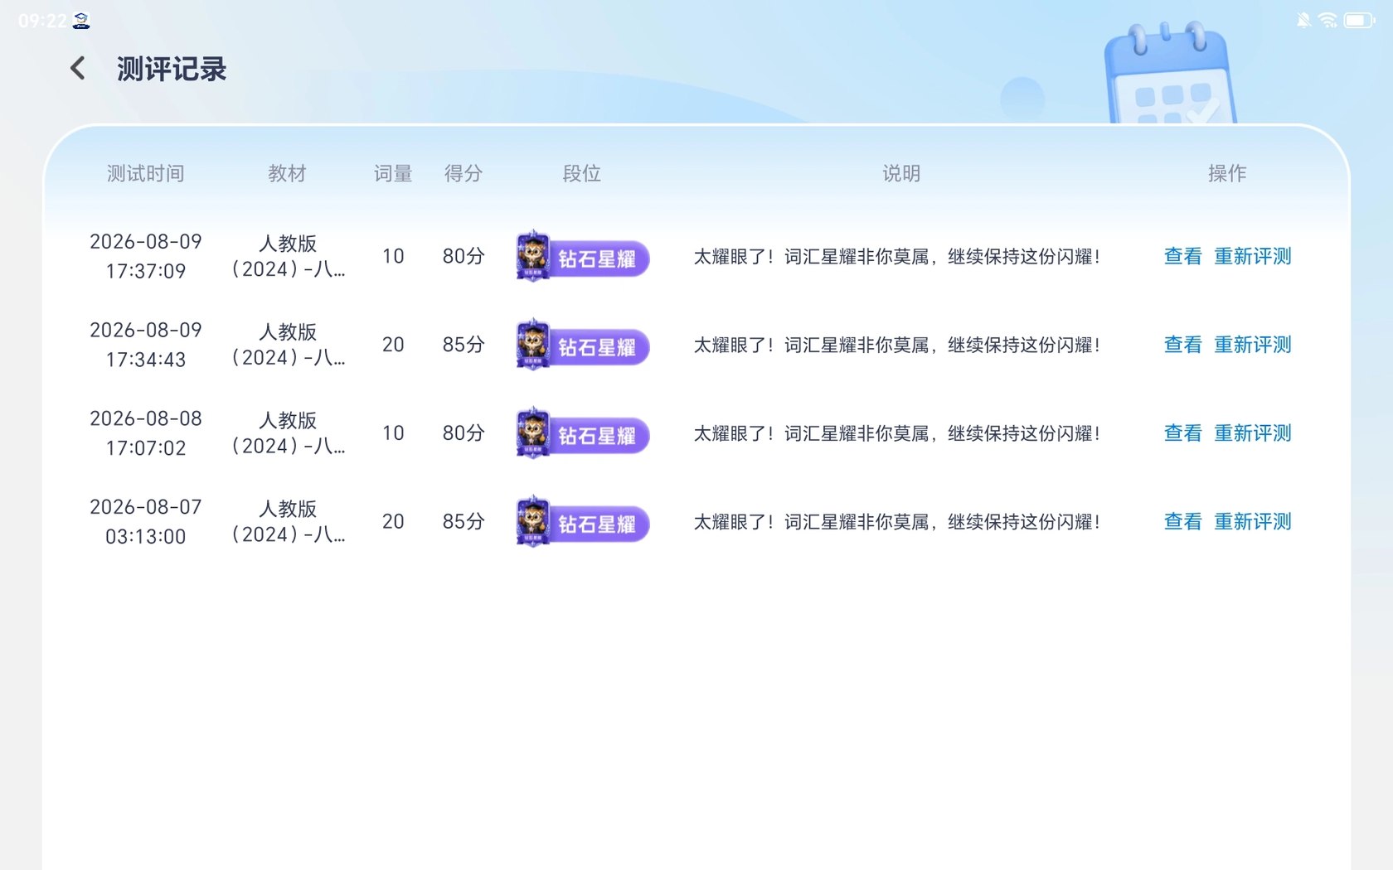Retake the 2026-08-08 17:07:02 assessment via 重新评测
Image resolution: width=1393 pixels, height=870 pixels.
(1253, 433)
